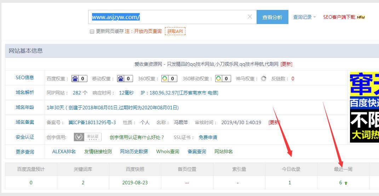Toggle the 更新网页缓存 checkbox
The height and width of the screenshot is (196, 379).
(92, 31)
